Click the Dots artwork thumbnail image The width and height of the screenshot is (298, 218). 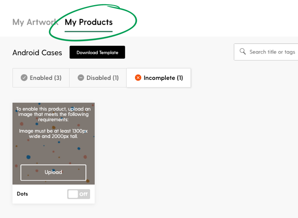coord(54,144)
